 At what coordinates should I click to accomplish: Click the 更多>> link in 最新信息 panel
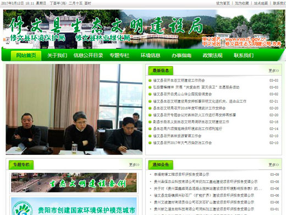point(274,71)
